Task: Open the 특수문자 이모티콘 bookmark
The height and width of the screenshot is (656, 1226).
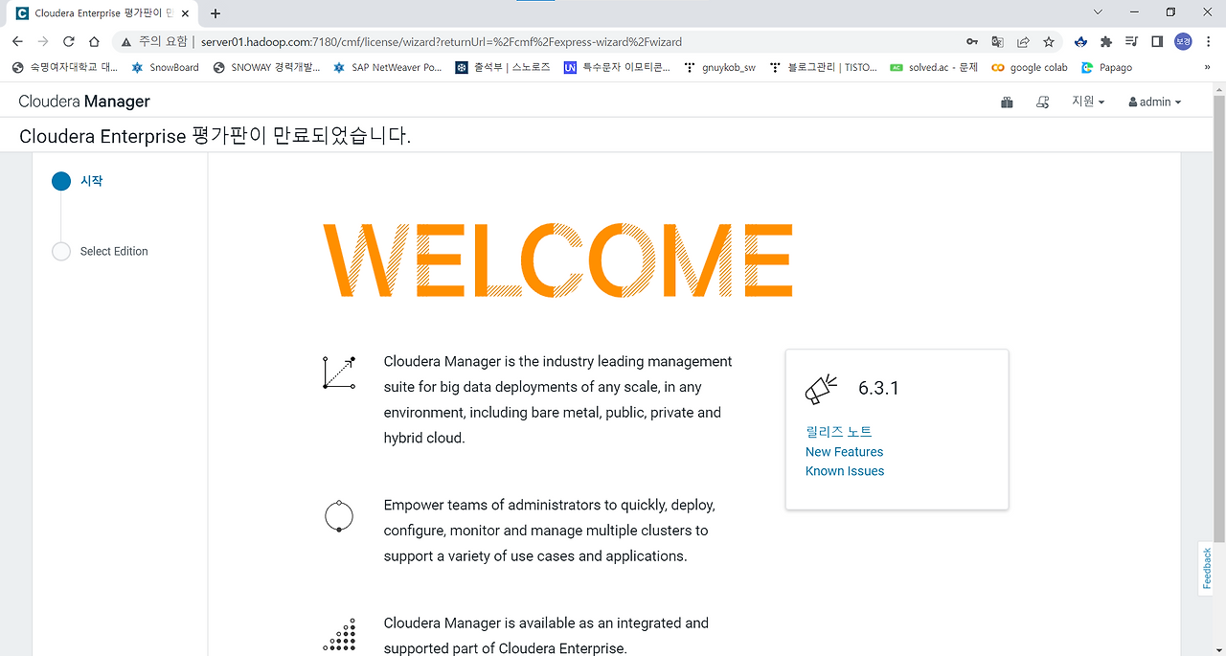Action: coord(617,68)
